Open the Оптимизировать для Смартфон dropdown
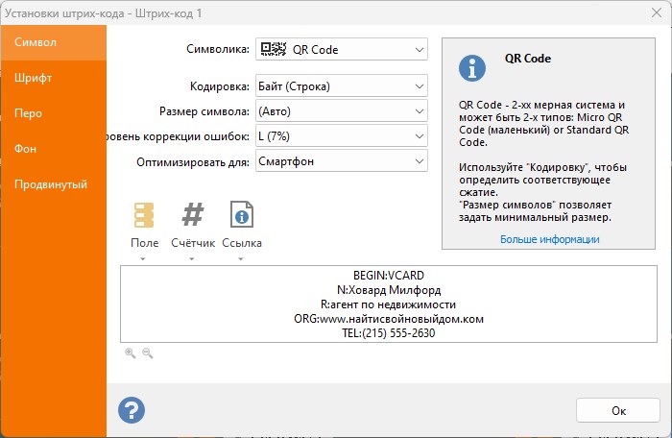 (341, 161)
